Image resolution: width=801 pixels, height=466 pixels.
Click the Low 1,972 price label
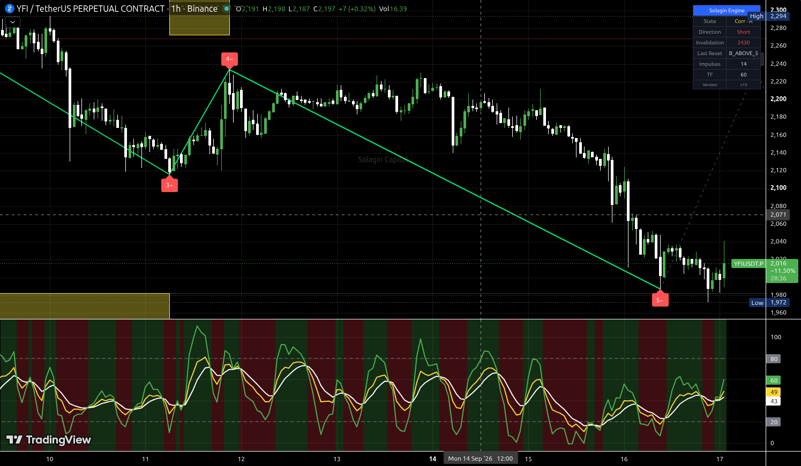tap(769, 302)
